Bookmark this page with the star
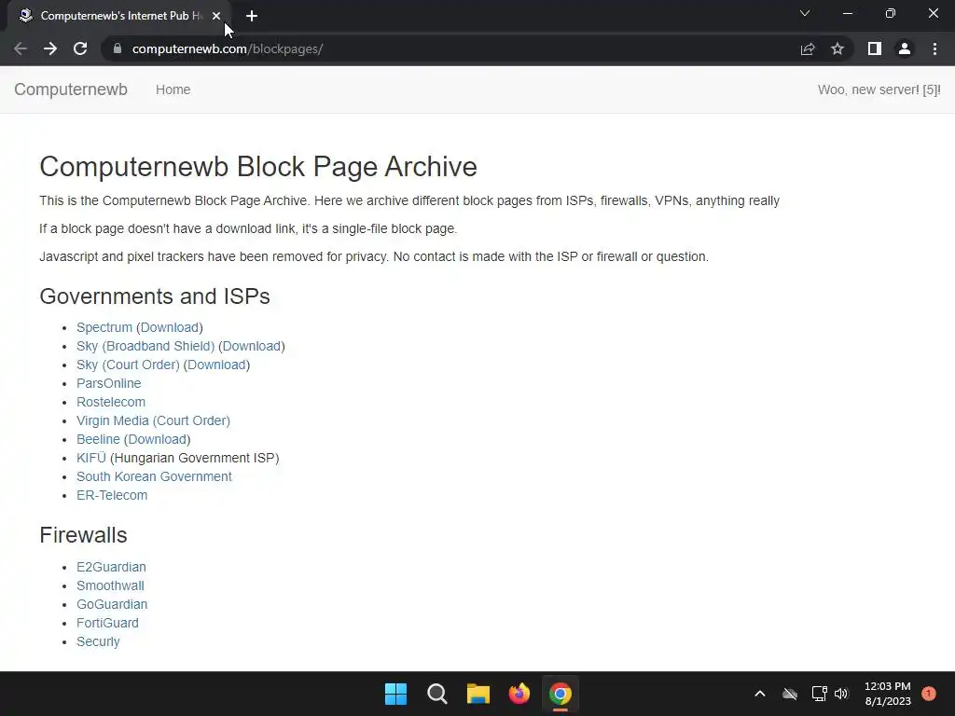The image size is (955, 716). [x=837, y=48]
